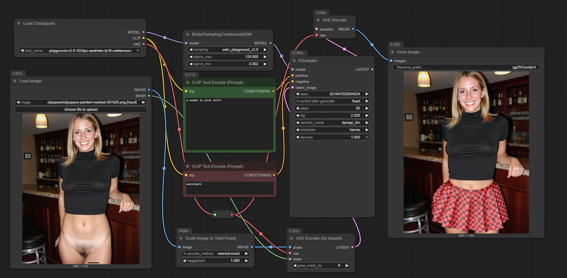Decrease steps using its left arrow
The width and height of the screenshot is (567, 278).
[297, 108]
